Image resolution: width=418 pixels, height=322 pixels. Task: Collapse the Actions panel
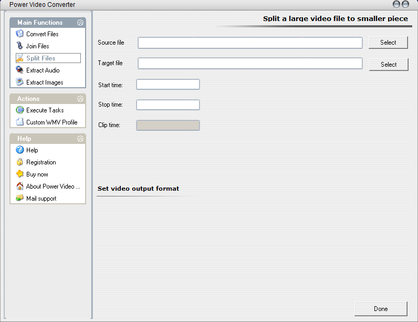(x=80, y=99)
